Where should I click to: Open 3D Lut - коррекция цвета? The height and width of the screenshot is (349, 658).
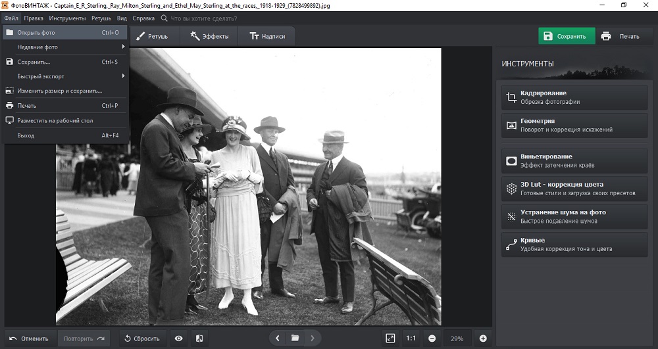pos(574,189)
